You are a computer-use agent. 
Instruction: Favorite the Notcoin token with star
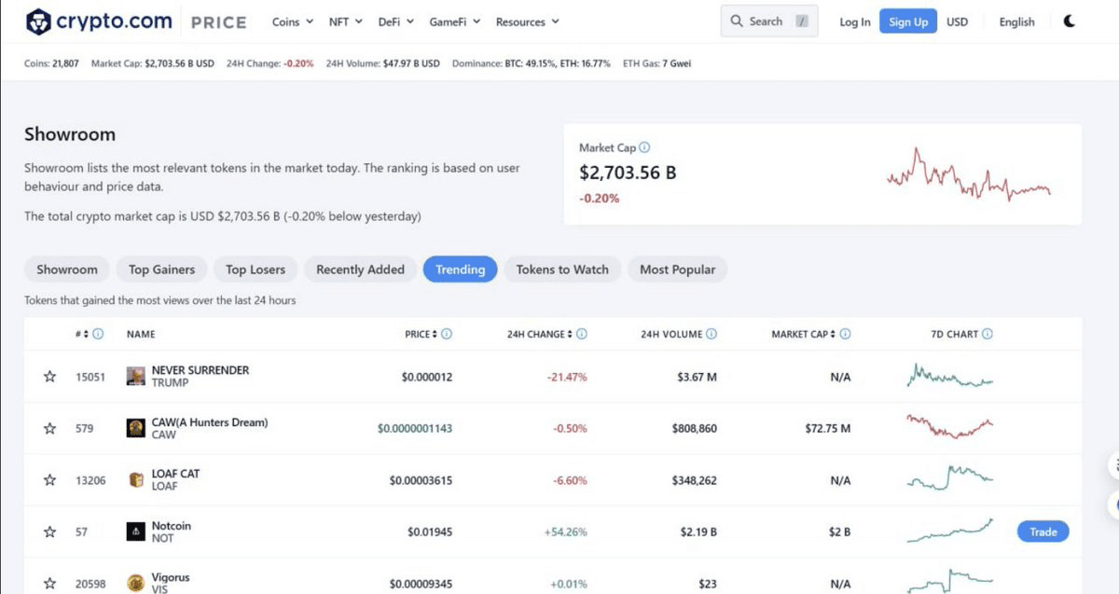(x=50, y=532)
